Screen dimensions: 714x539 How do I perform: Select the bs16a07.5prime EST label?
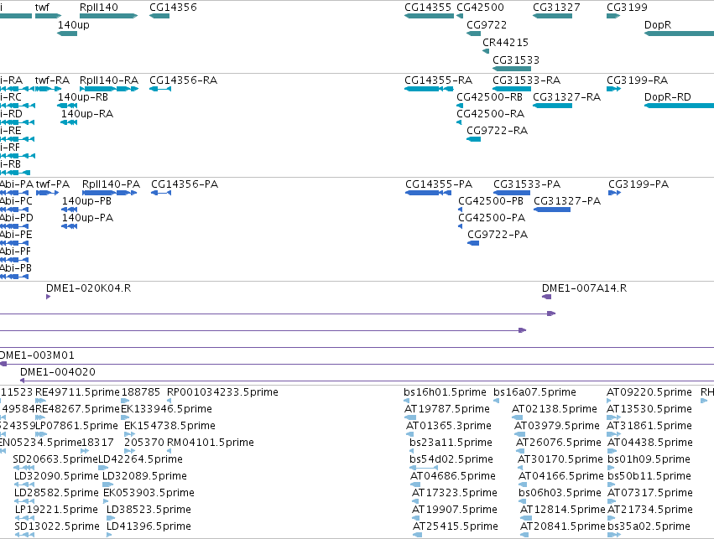click(535, 392)
